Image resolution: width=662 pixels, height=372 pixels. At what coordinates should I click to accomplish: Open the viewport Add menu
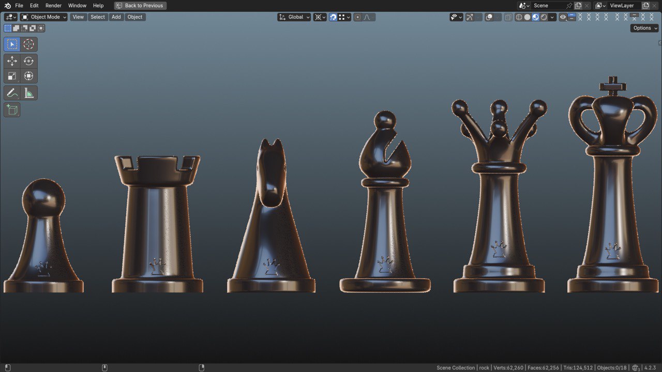pyautogui.click(x=116, y=17)
